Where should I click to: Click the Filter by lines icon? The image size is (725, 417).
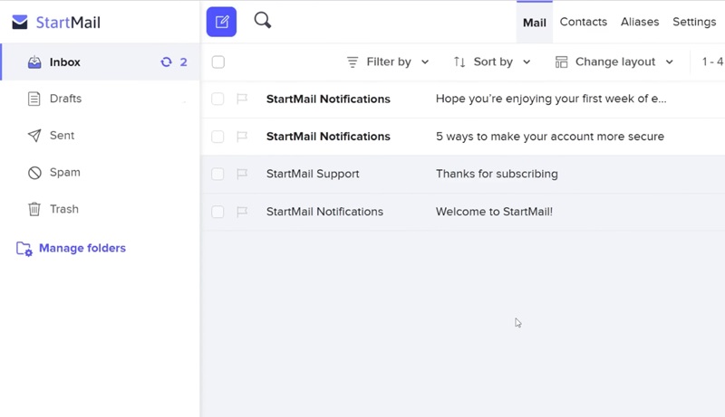point(353,62)
